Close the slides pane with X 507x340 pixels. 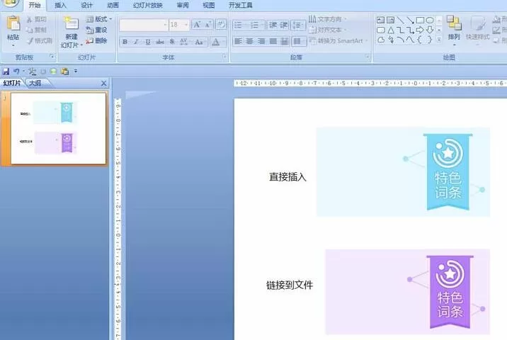click(x=103, y=84)
